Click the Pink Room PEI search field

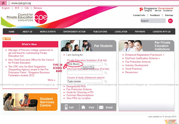pyautogui.click(x=84, y=64)
